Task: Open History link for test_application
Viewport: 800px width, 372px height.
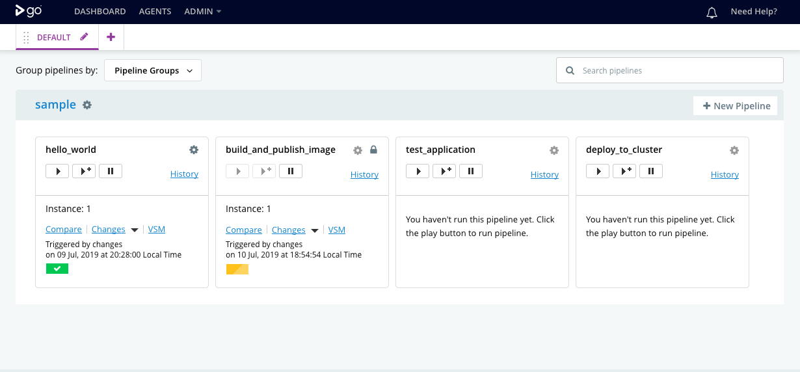Action: (544, 174)
